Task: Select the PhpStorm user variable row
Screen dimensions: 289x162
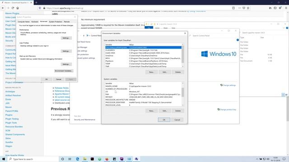Action: [x=143, y=61]
